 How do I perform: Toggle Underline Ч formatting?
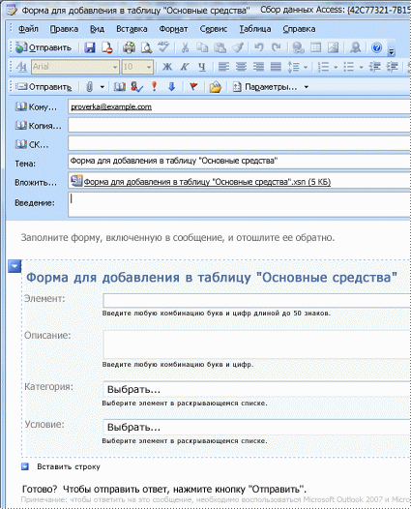202,67
